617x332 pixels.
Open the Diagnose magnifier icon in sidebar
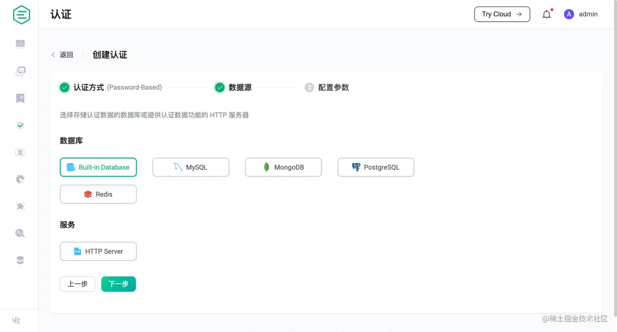(20, 233)
